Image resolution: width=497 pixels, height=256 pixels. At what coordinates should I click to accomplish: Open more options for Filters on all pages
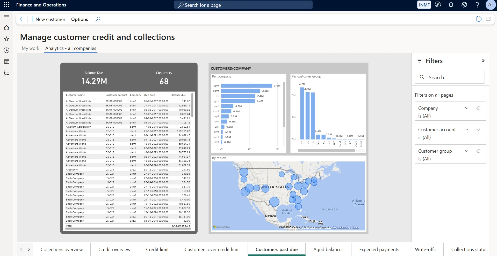click(482, 96)
